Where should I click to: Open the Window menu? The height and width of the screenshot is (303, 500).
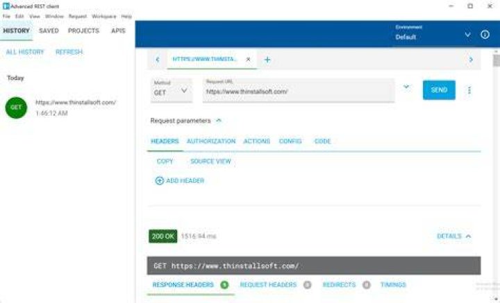[54, 16]
